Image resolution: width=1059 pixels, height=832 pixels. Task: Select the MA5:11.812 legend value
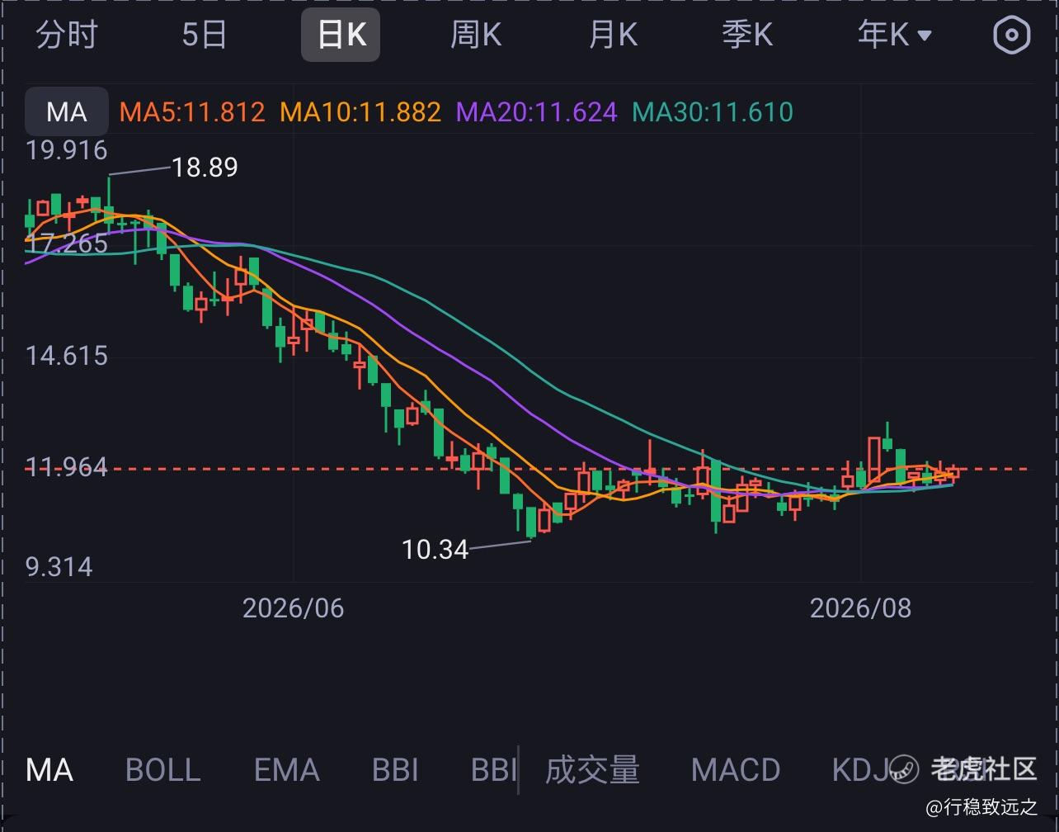coord(192,111)
